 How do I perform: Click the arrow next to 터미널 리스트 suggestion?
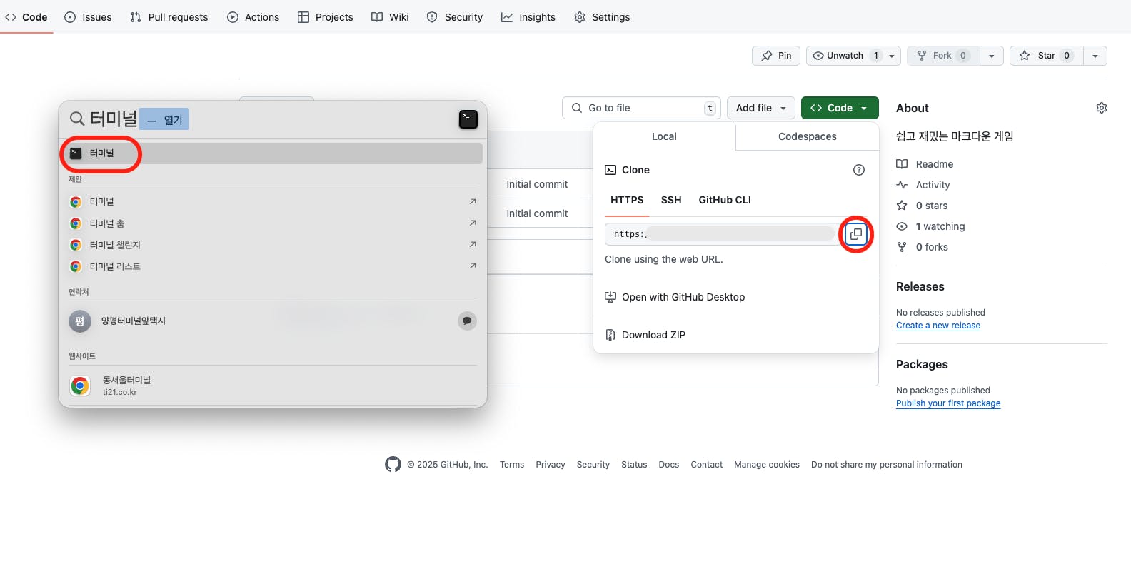[x=473, y=266]
